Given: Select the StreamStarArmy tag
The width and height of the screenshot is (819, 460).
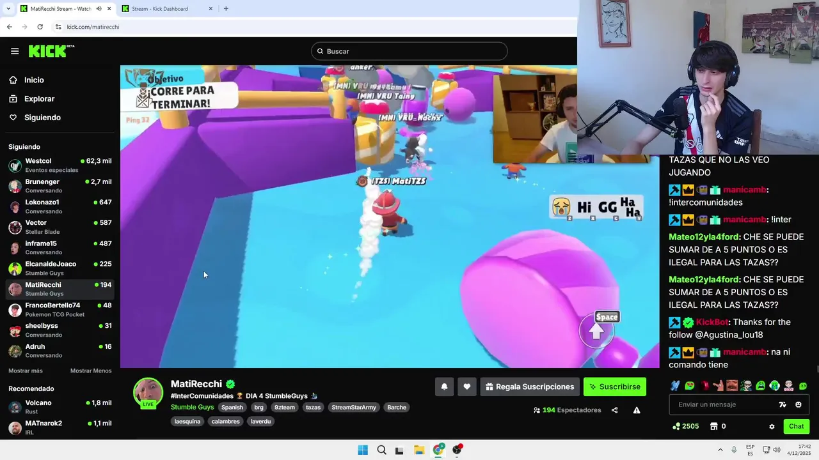Looking at the screenshot, I should pyautogui.click(x=354, y=407).
